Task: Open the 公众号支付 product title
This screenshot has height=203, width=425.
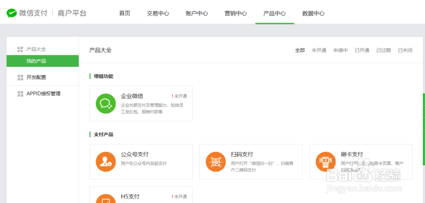Action: pos(135,154)
